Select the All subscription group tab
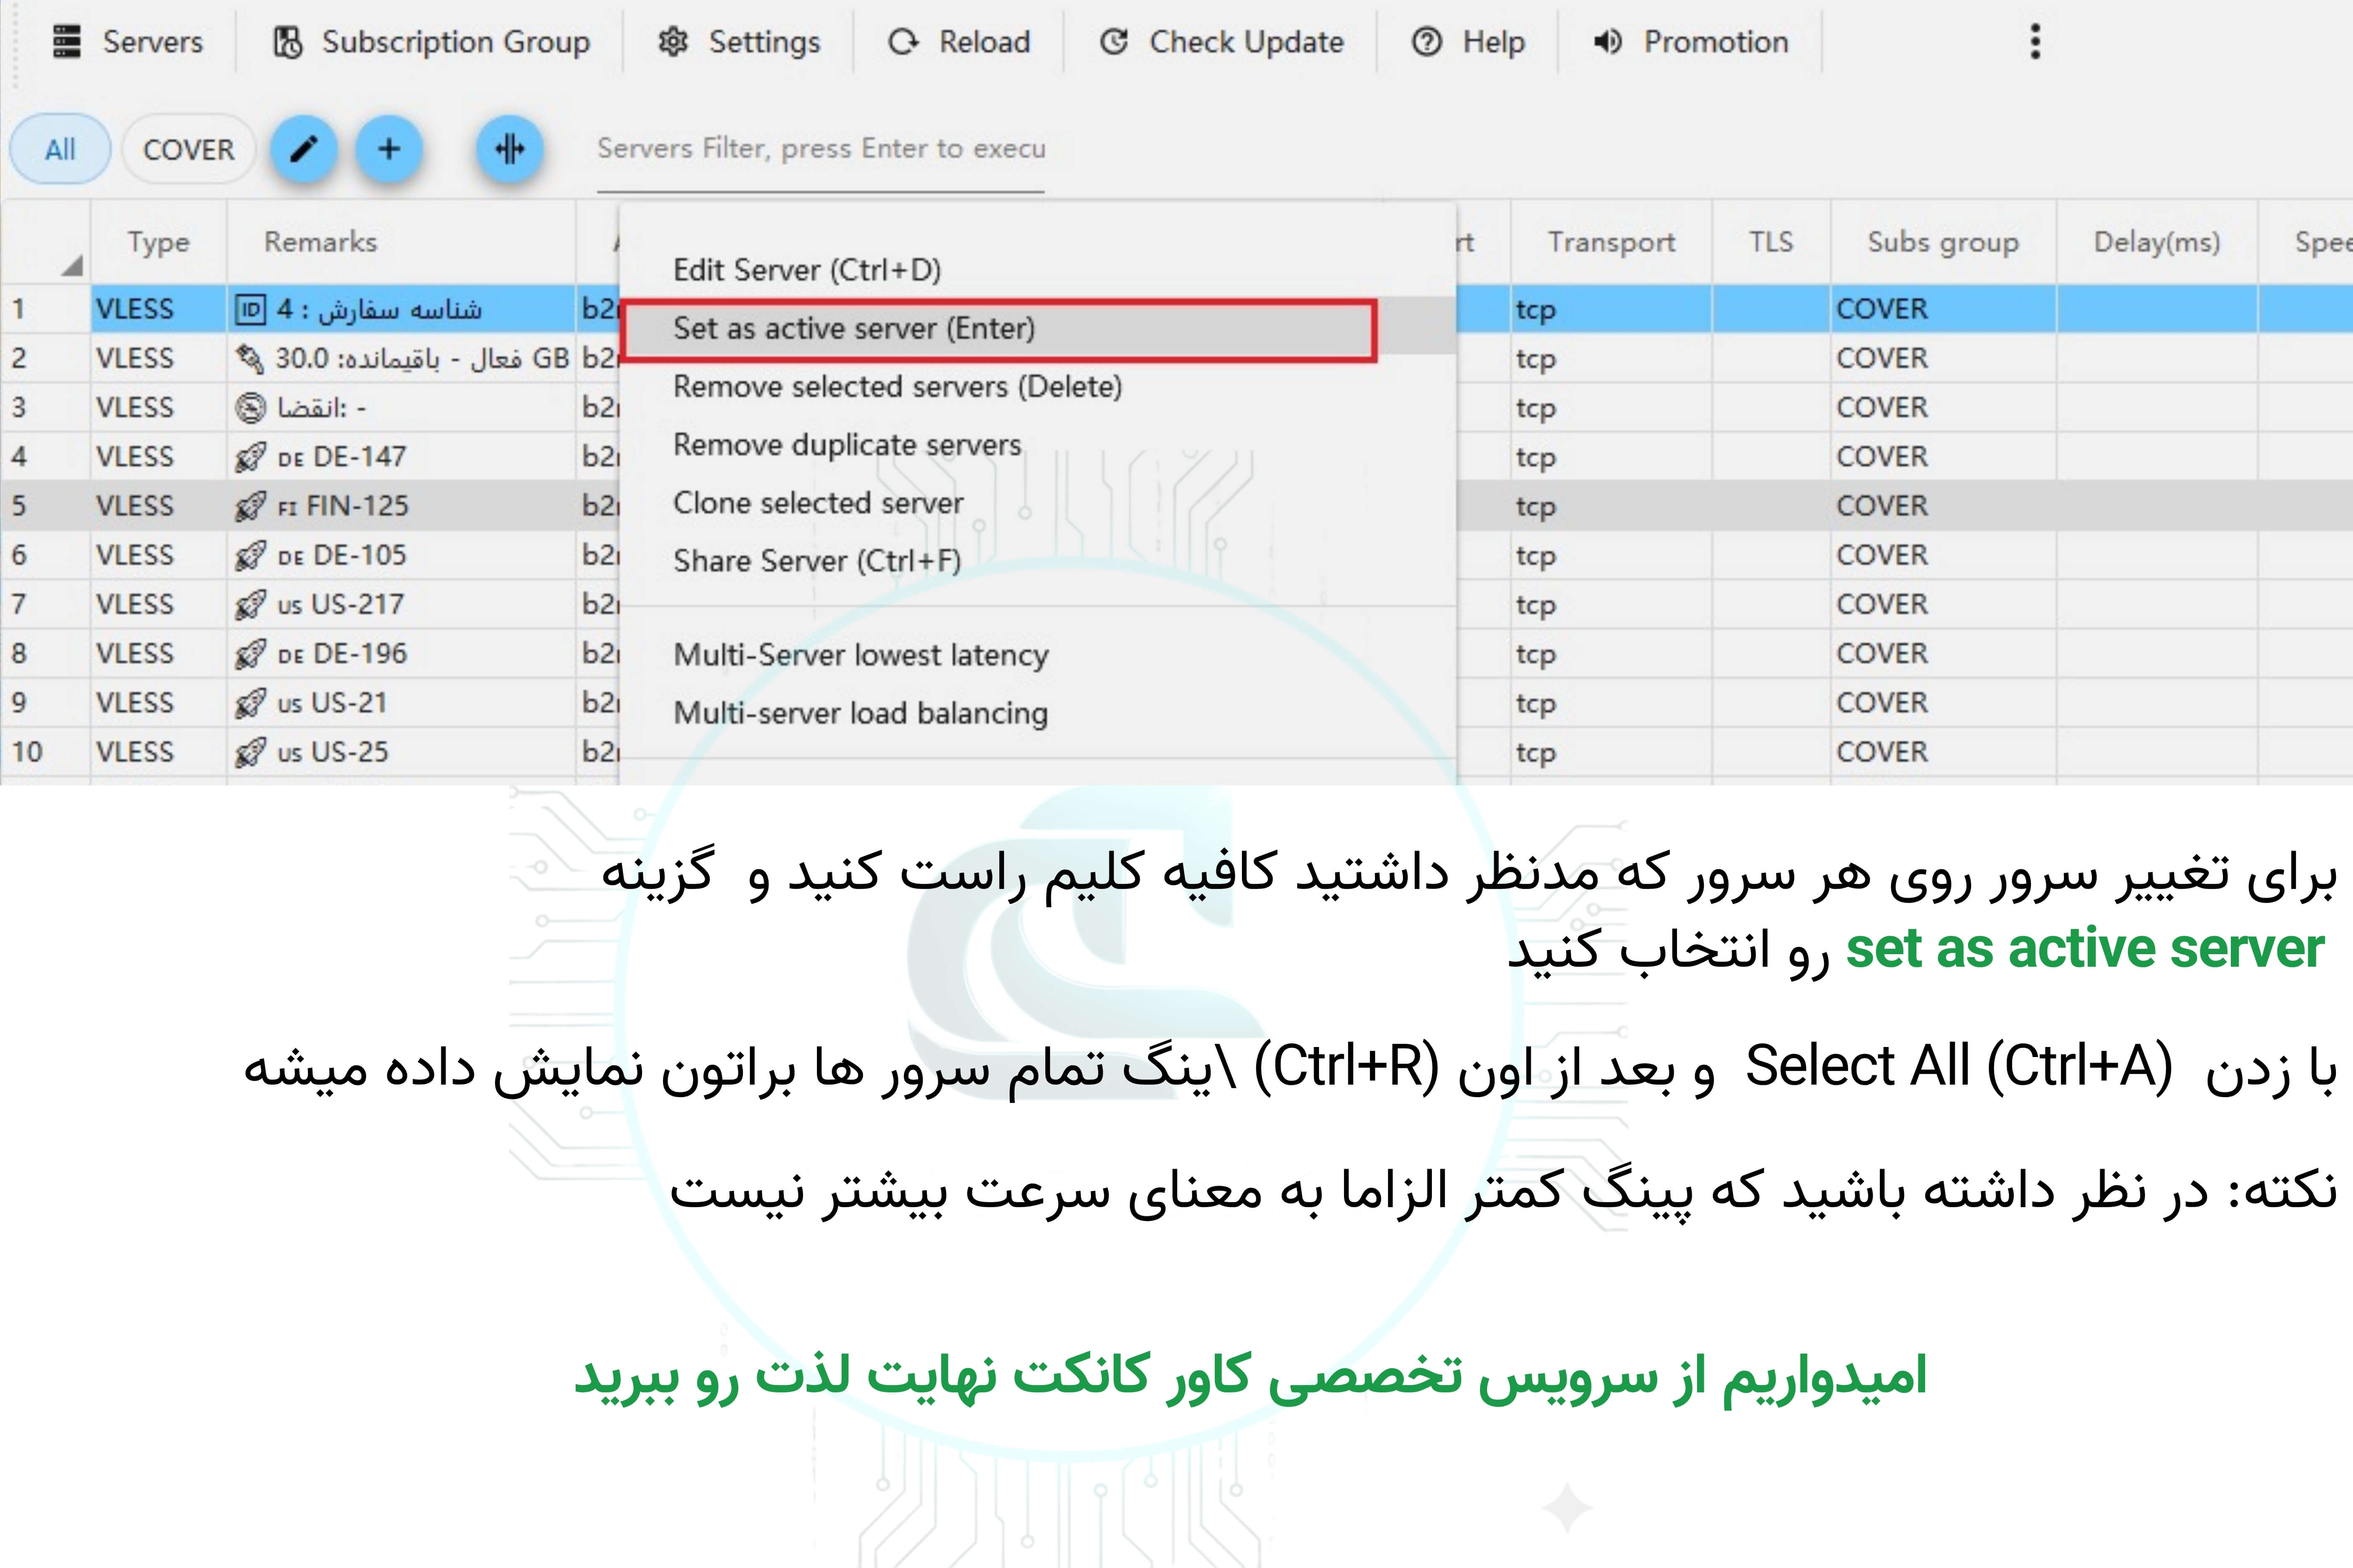This screenshot has height=1568, width=2353. [x=60, y=149]
